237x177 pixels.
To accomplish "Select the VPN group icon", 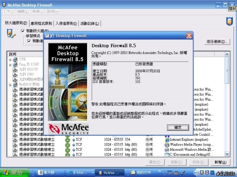I will 15,60.
